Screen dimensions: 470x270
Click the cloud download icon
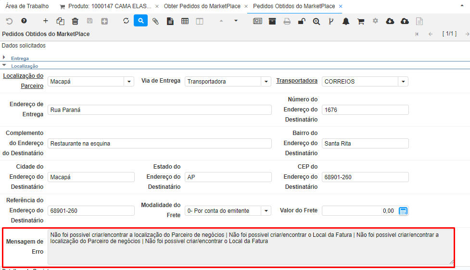(390, 21)
